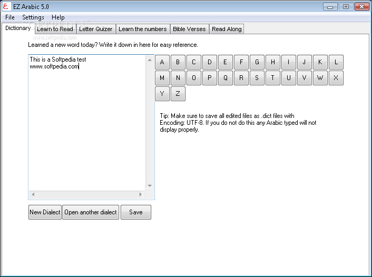Select the Dictionary tab
Screen dimensions: 372x277
(x=18, y=28)
